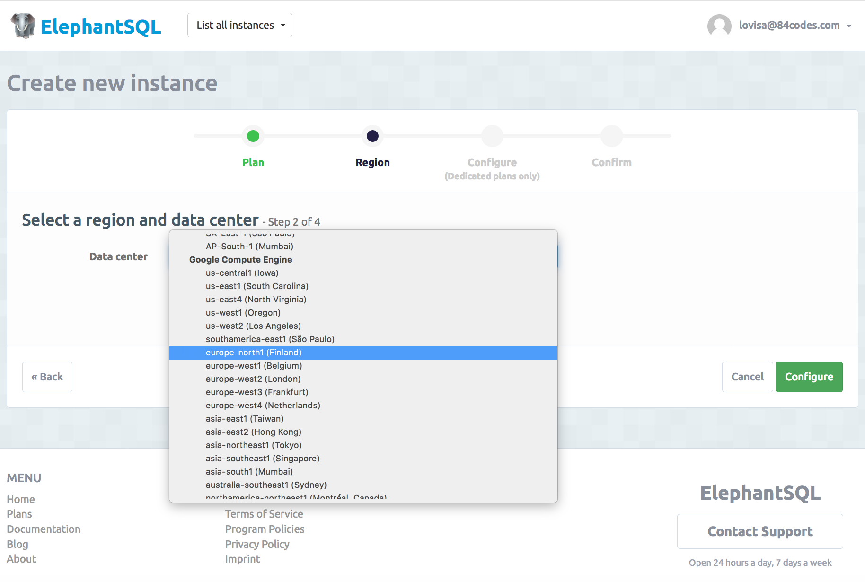
Task: Open the Privacy Policy link
Action: (x=257, y=544)
